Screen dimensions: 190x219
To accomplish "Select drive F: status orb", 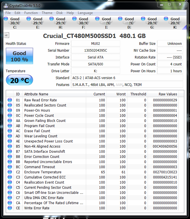I will tap(74, 19).
